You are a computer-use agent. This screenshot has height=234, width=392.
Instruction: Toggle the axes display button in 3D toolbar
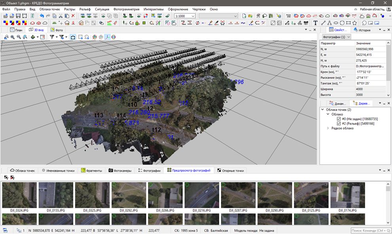(107, 37)
